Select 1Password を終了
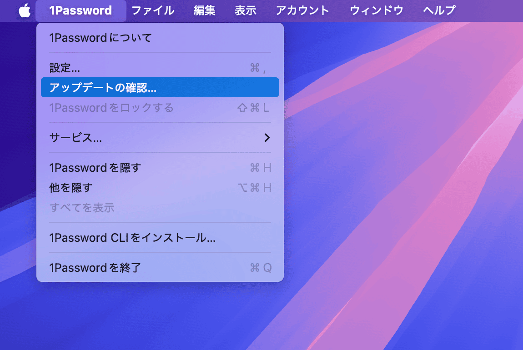Viewport: 523px width, 350px height. 160,268
